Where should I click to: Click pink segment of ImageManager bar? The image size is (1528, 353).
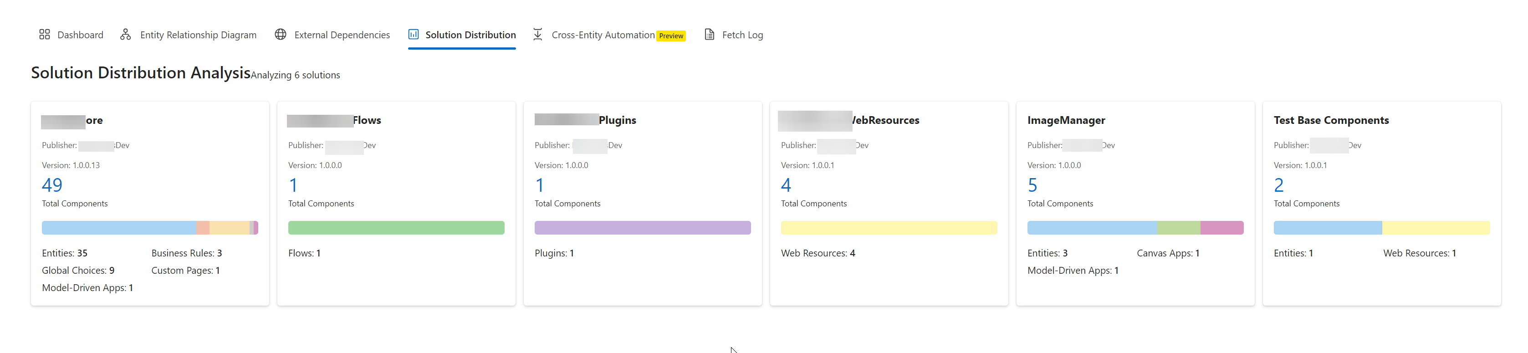1222,228
